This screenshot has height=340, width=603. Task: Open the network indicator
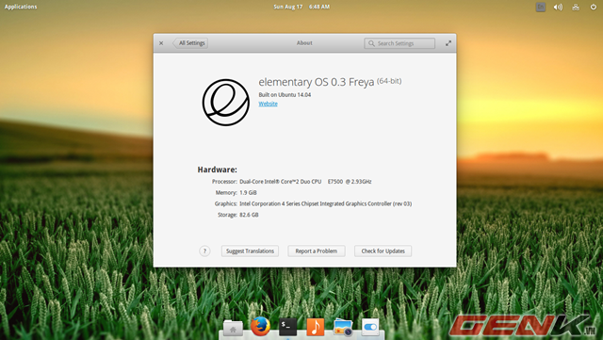click(x=576, y=7)
